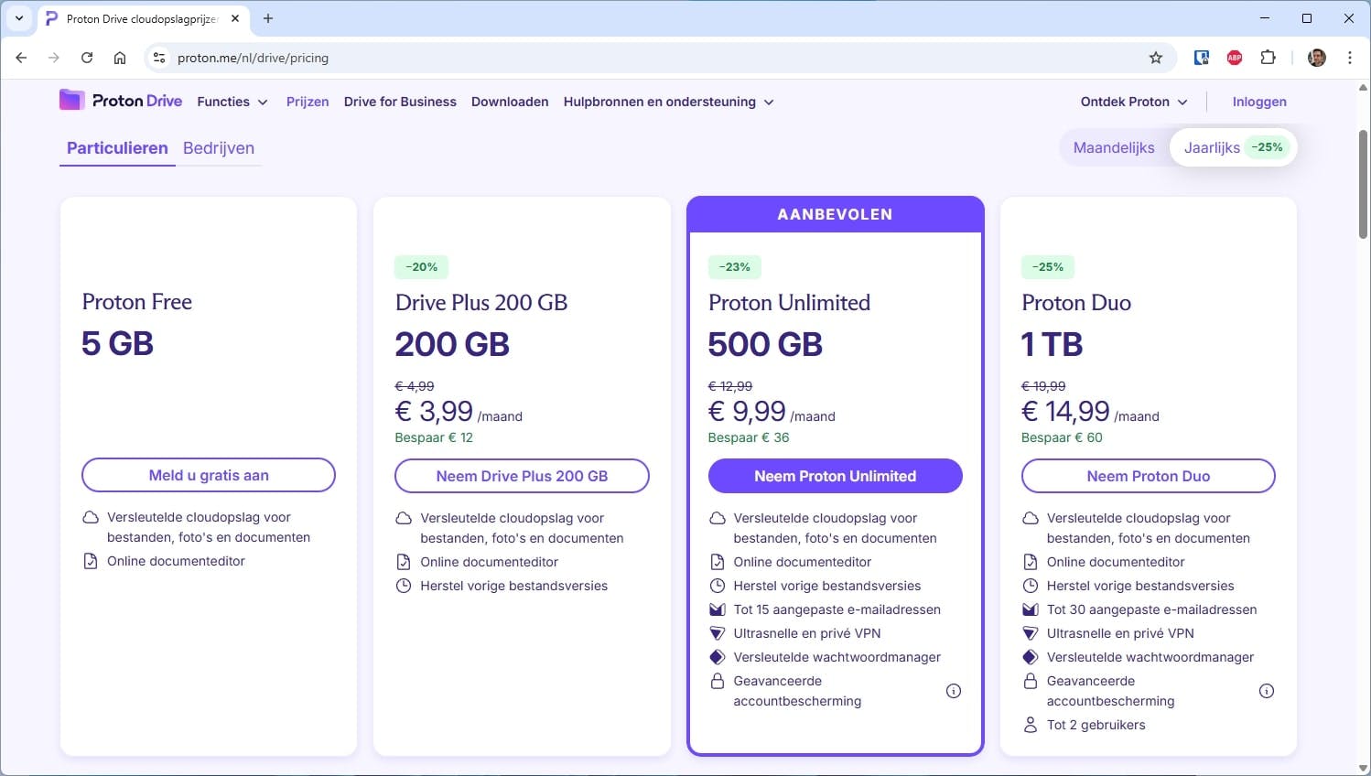Click the browser home icon

click(119, 57)
